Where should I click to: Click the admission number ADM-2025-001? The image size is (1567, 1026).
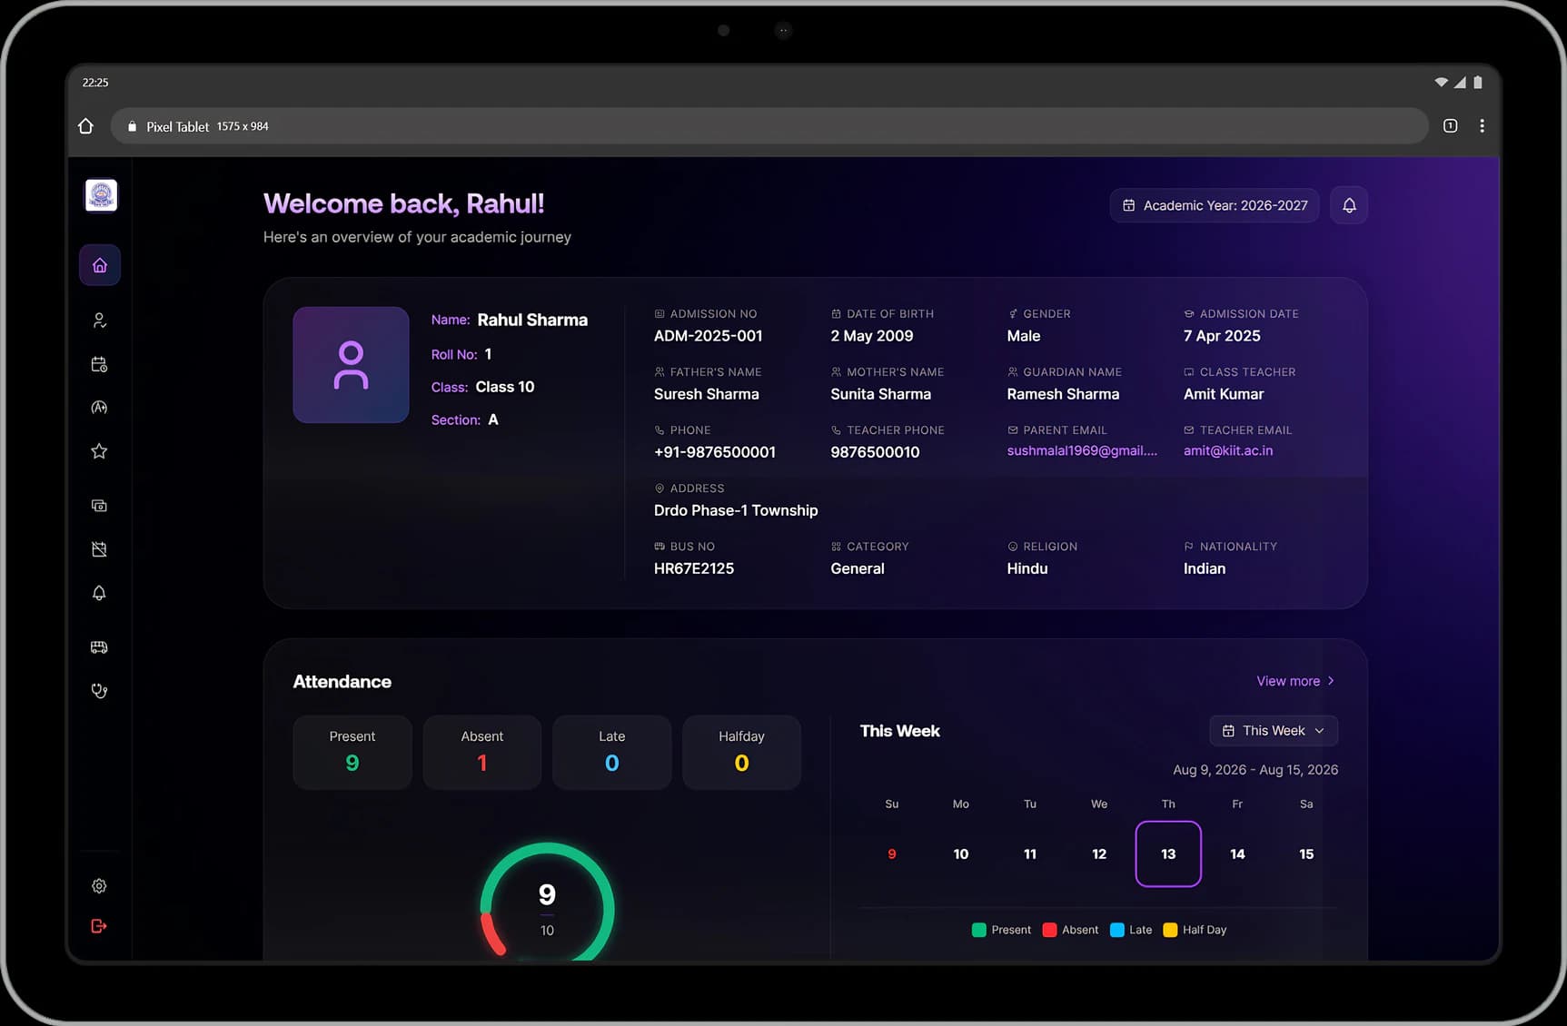point(709,336)
